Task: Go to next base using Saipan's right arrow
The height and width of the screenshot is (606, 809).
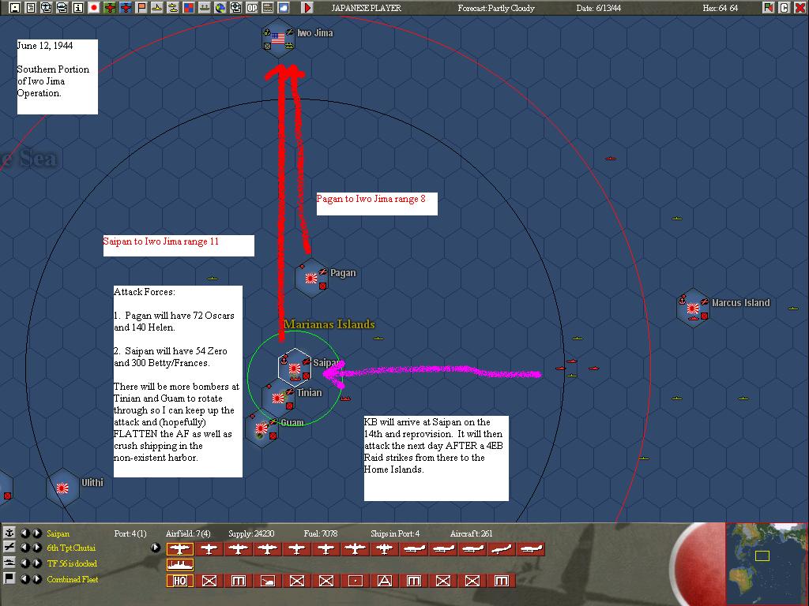Action: tap(36, 533)
